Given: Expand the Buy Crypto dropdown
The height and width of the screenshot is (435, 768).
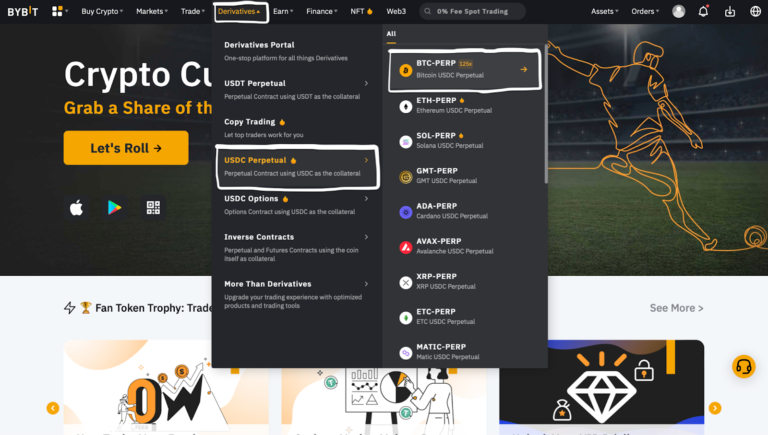Looking at the screenshot, I should click(x=102, y=11).
